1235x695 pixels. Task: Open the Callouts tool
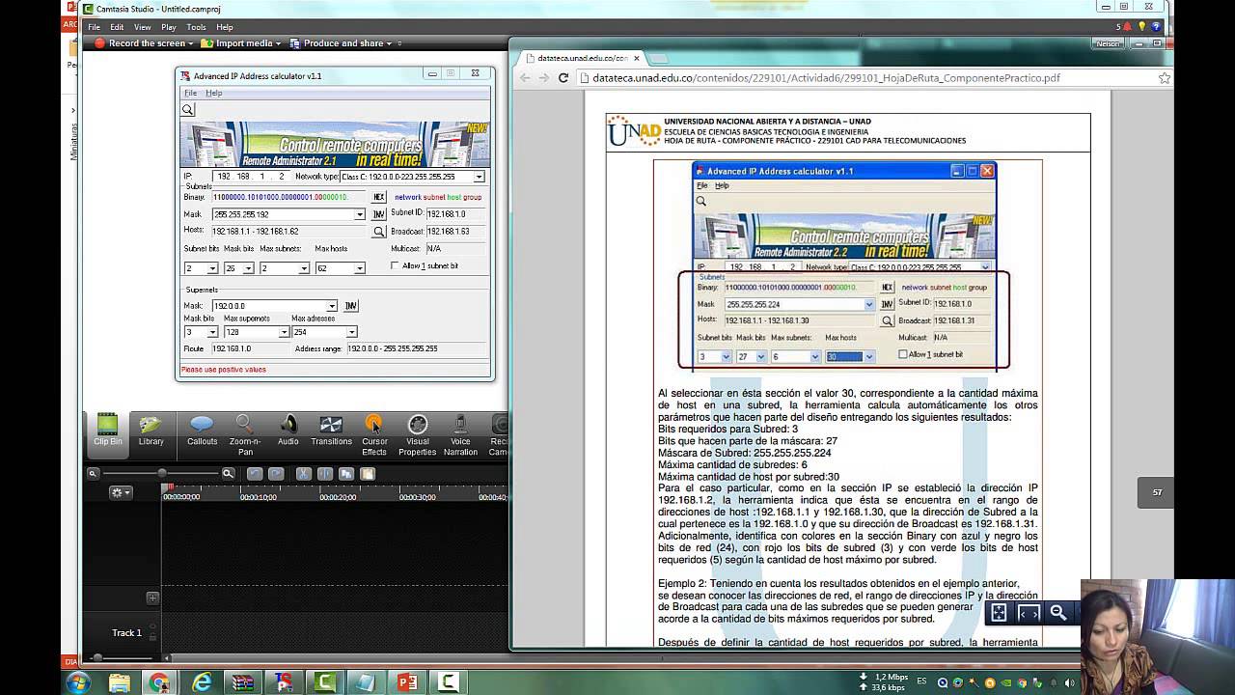[x=202, y=431]
